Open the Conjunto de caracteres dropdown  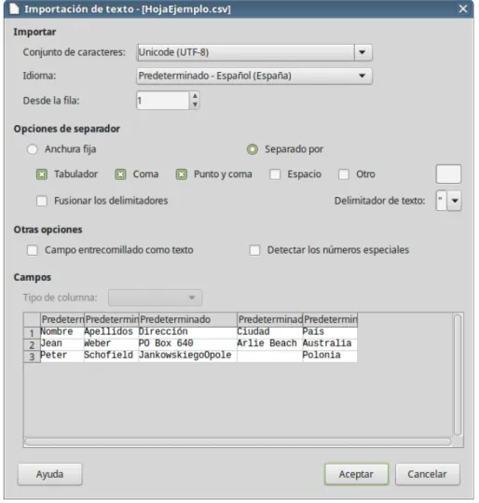254,52
